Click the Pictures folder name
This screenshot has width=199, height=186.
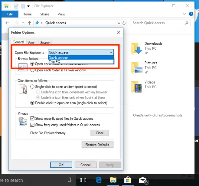pos(151,63)
